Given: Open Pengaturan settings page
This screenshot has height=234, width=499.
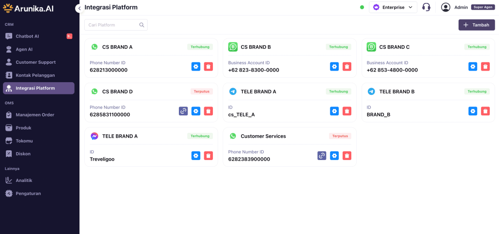Looking at the screenshot, I should (x=38, y=193).
